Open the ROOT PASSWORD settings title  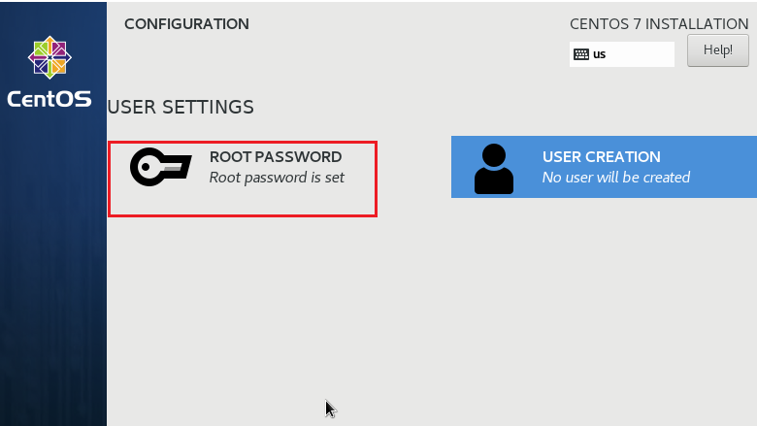(x=276, y=157)
